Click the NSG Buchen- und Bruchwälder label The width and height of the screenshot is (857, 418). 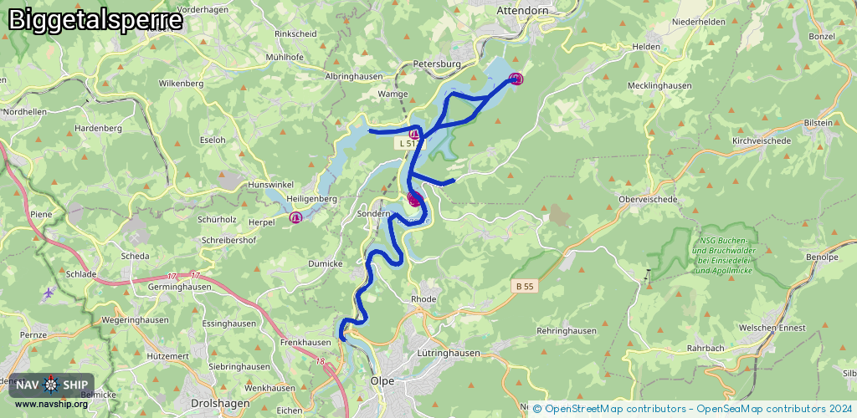724,255
